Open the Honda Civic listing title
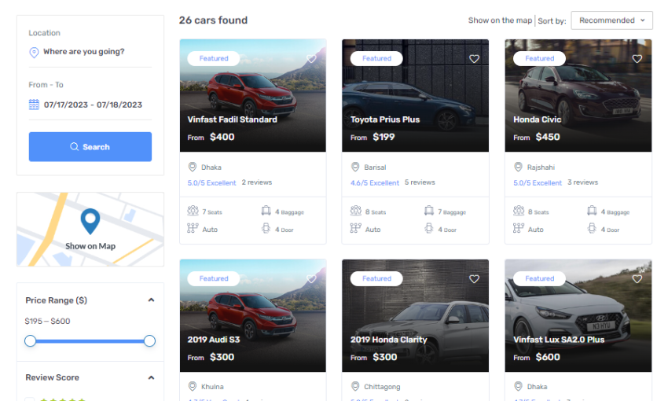 click(x=538, y=120)
